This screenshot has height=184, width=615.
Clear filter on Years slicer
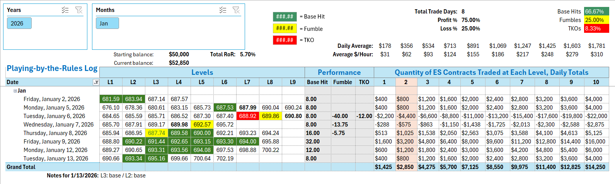pyautogui.click(x=79, y=10)
